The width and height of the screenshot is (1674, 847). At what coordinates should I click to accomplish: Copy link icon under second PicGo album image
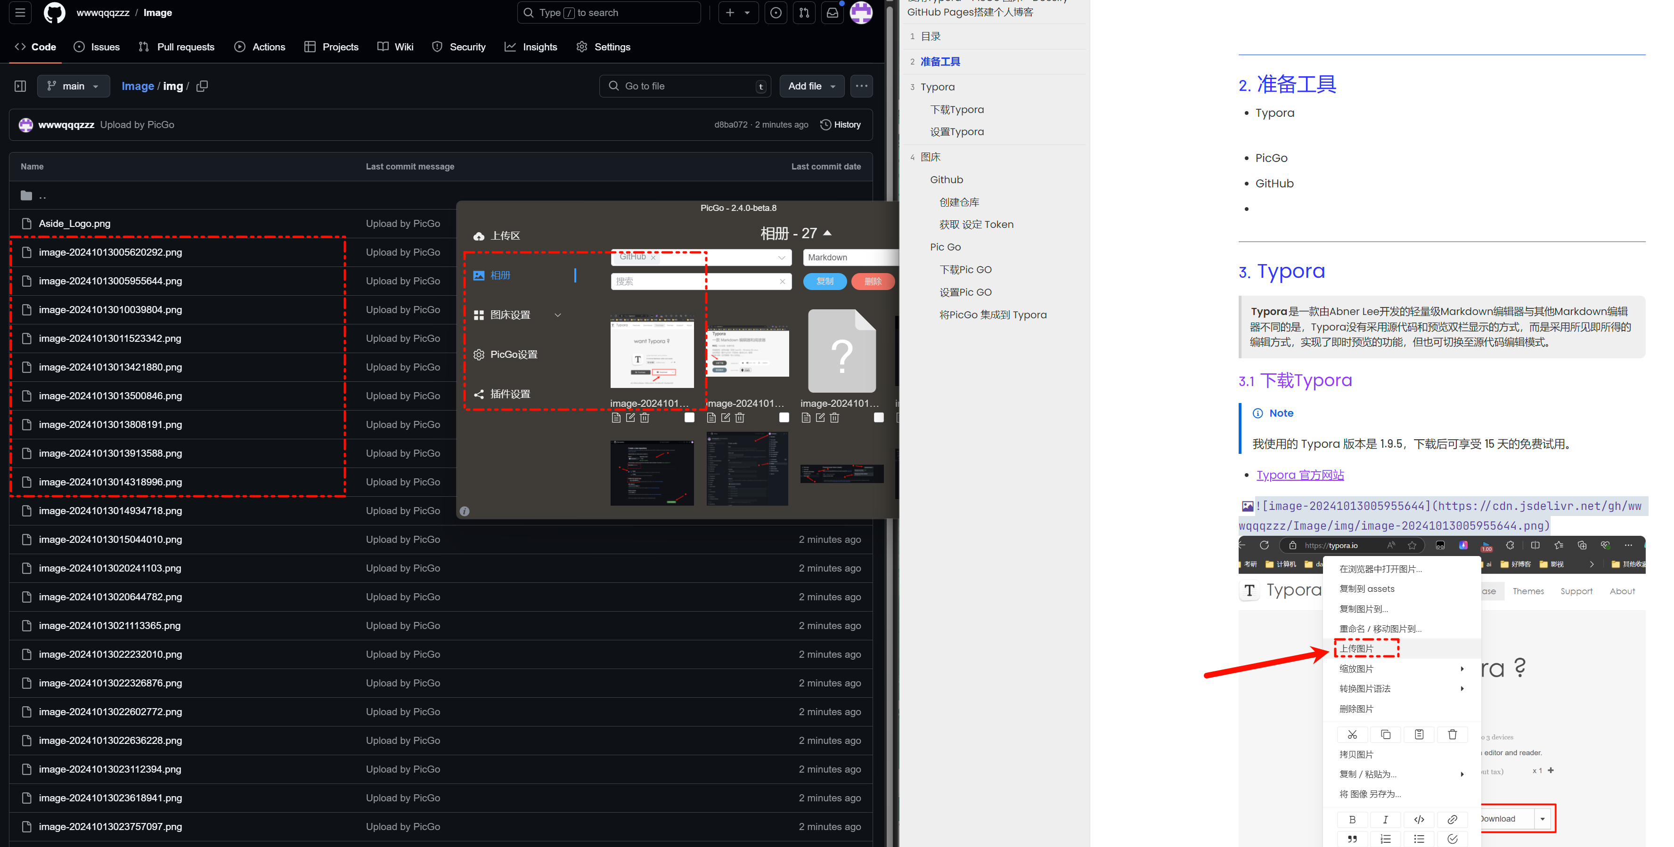[x=711, y=418]
